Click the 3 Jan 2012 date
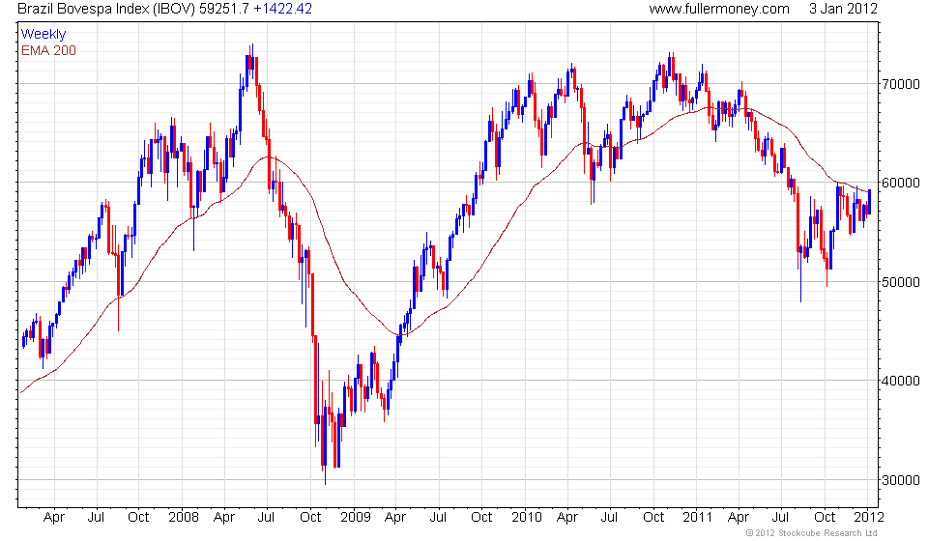 pos(843,9)
